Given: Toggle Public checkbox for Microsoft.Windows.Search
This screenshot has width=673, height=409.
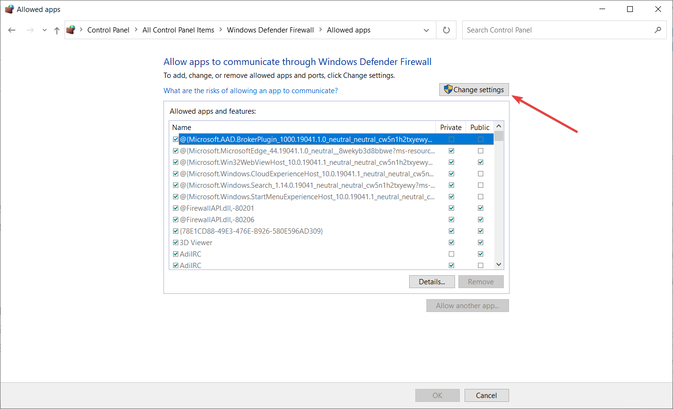Looking at the screenshot, I should (480, 185).
